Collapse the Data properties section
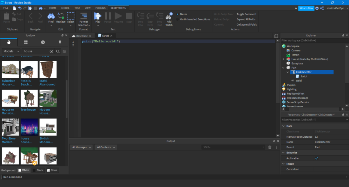Screen dimensions: 349x187 pos(284,126)
